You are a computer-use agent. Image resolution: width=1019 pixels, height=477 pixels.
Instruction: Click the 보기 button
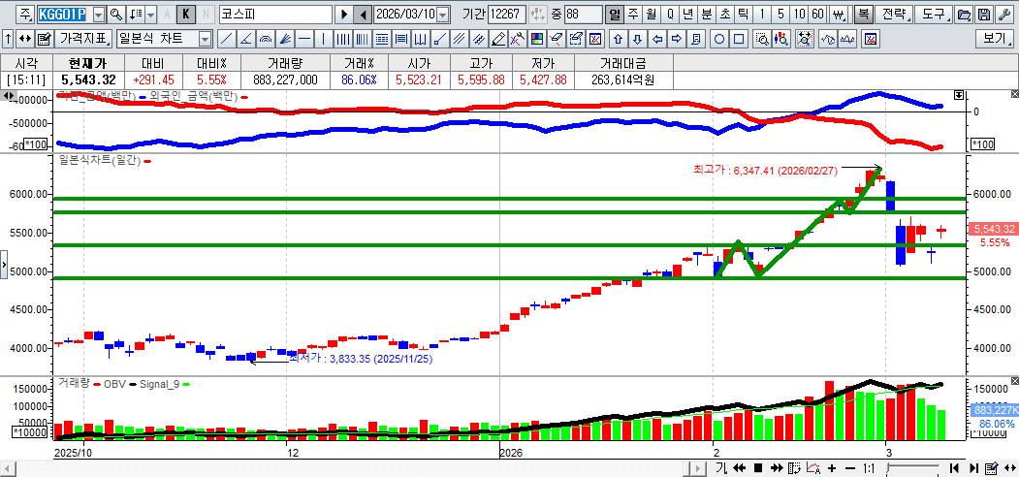pyautogui.click(x=994, y=39)
